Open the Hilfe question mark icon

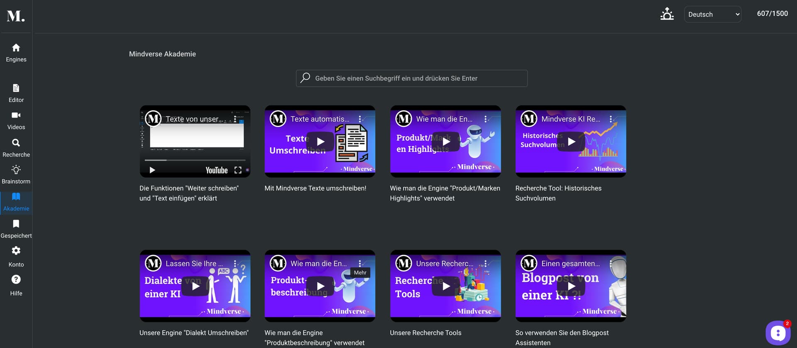[16, 279]
